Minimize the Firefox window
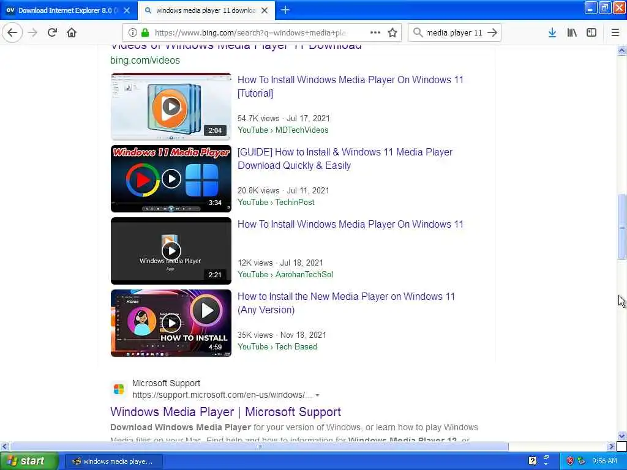Image resolution: width=627 pixels, height=470 pixels. 591,7
